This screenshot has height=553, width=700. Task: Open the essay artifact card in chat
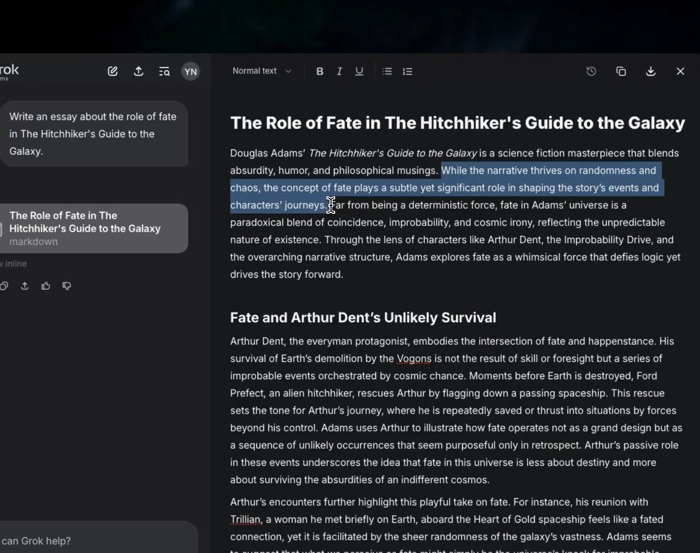tap(94, 229)
